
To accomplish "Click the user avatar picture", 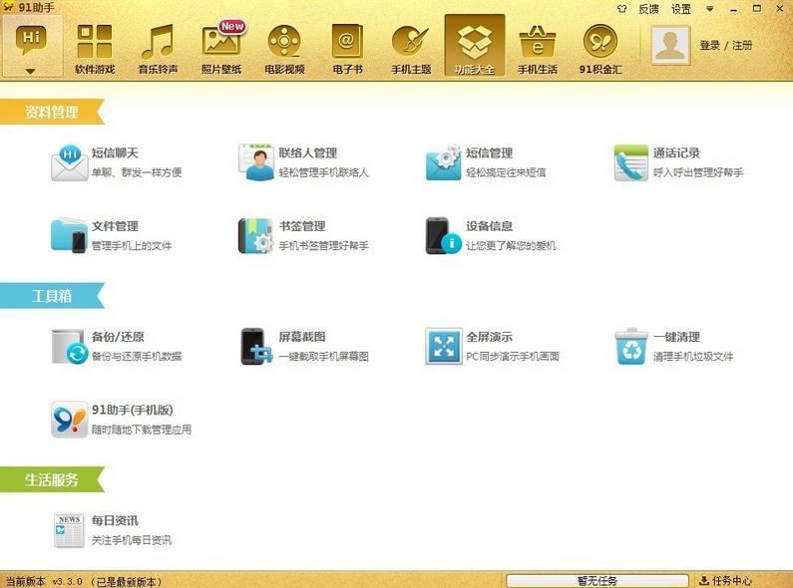I will (670, 46).
